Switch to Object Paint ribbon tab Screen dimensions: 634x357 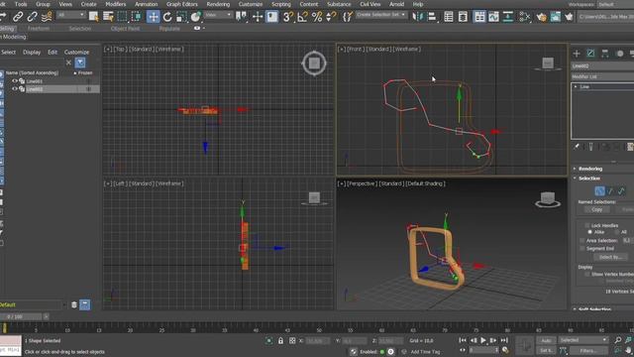126,29
